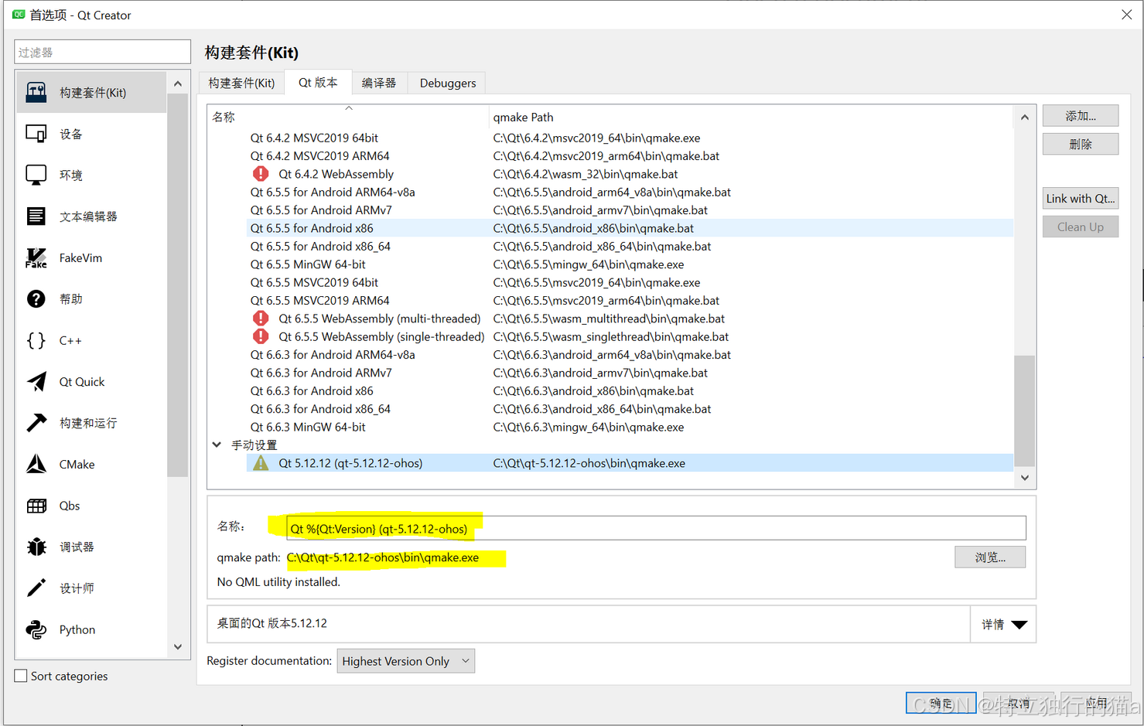Image resolution: width=1144 pixels, height=726 pixels.
Task: Open the Debugger (调试器) bug icon
Action: [x=36, y=547]
